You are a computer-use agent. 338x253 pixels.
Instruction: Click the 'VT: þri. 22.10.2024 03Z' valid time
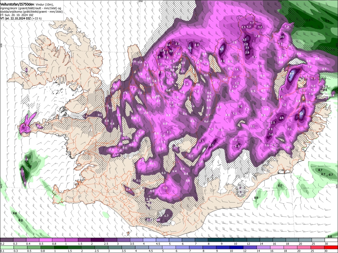click(15, 18)
